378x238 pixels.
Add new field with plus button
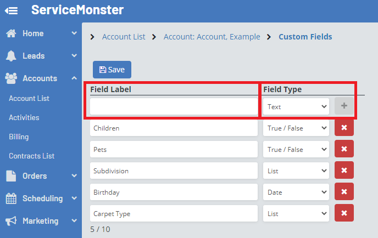(x=344, y=106)
